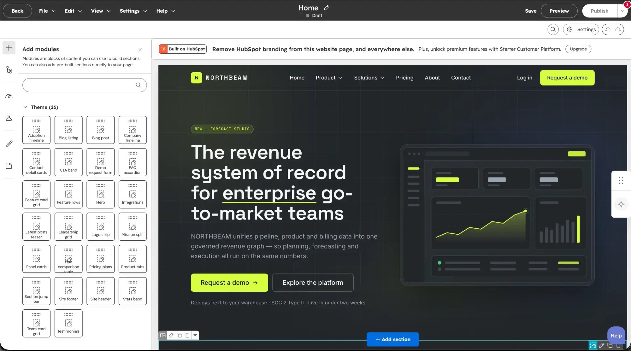The width and height of the screenshot is (631, 351).
Task: Open the test flask icon in sidebar
Action: (x=9, y=118)
